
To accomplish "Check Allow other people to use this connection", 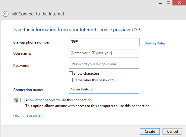I will coord(23,100).
